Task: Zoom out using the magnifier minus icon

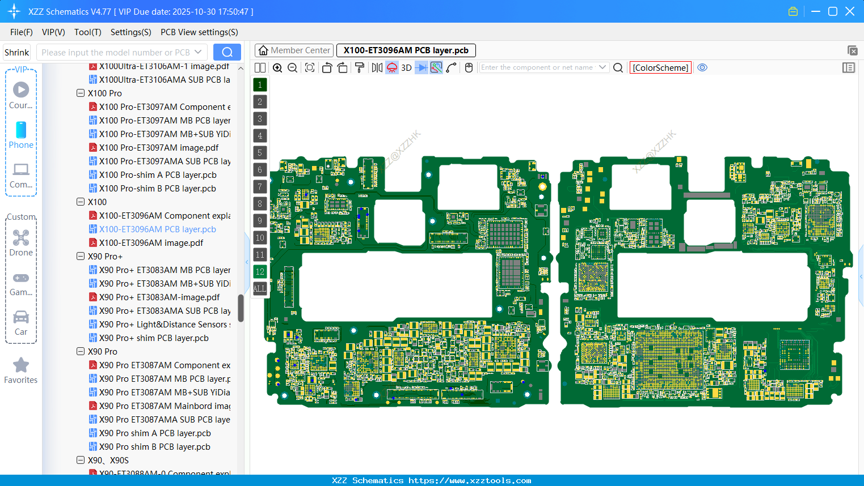Action: click(x=292, y=67)
